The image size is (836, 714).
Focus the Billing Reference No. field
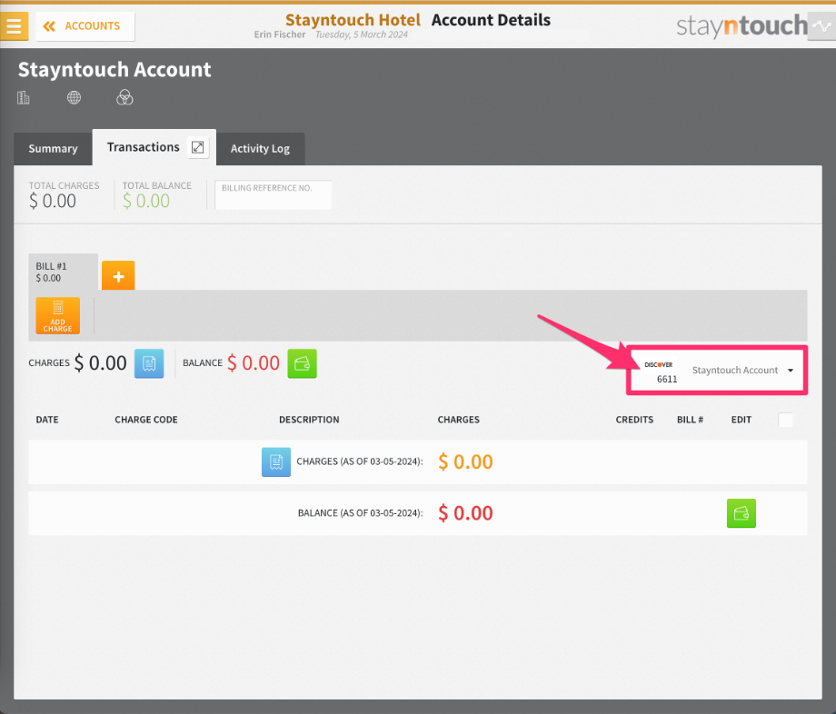coord(273,194)
